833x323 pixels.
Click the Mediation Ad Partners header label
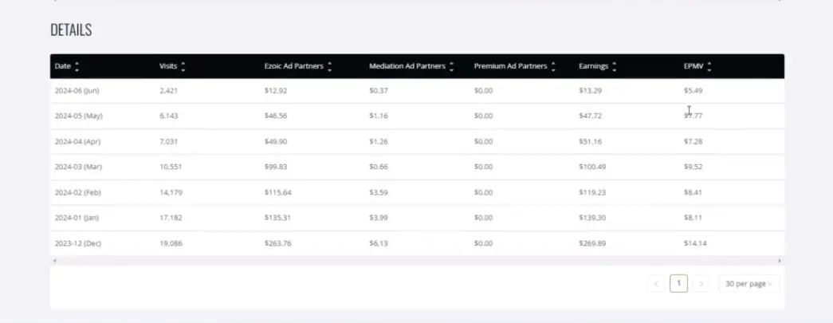tap(407, 66)
